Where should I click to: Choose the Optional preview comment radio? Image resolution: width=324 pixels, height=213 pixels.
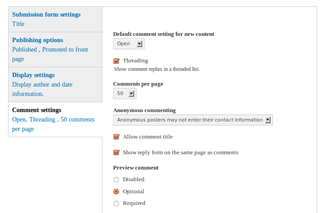[117, 191]
